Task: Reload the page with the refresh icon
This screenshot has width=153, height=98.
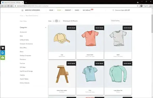Action: (8, 6)
